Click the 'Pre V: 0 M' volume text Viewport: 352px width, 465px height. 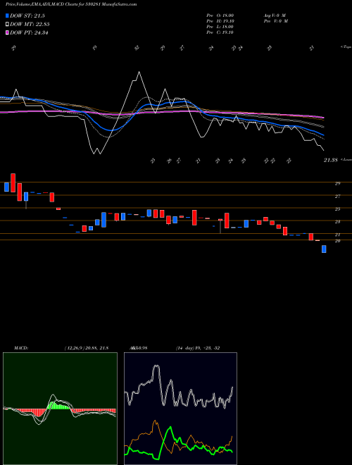(275, 21)
